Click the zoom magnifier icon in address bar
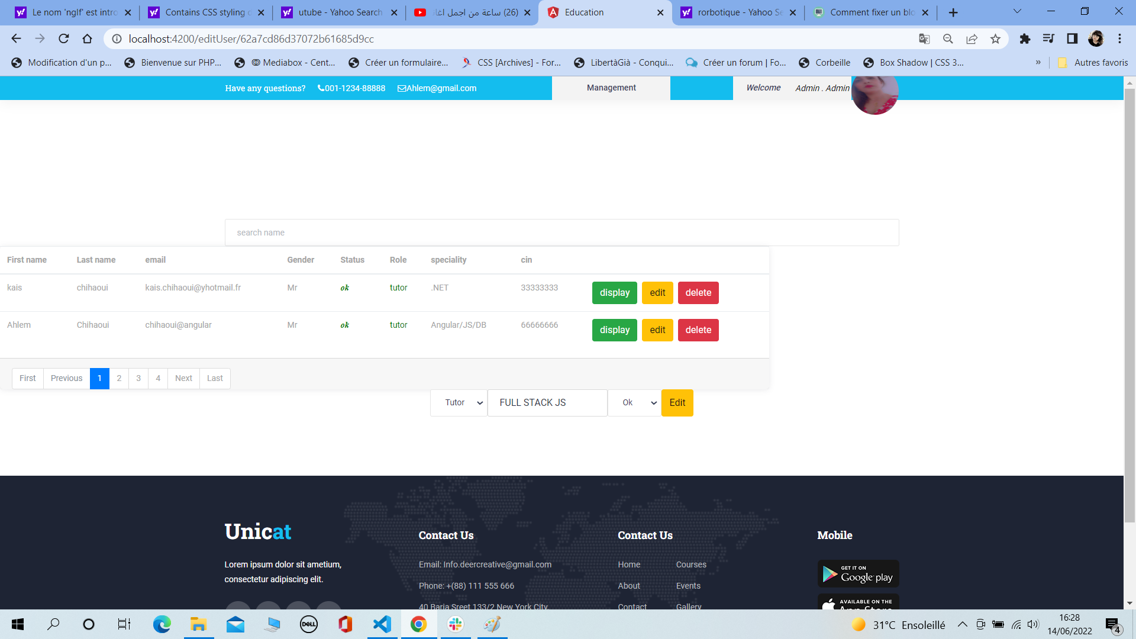 tap(948, 39)
